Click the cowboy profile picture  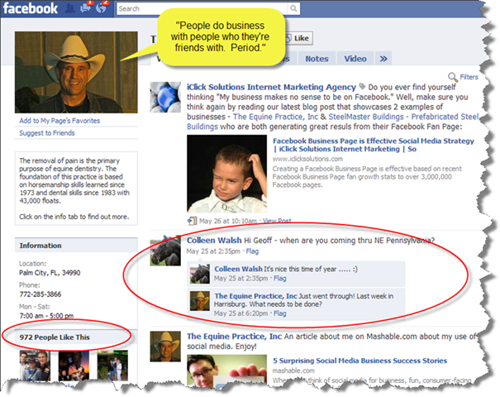tap(76, 72)
